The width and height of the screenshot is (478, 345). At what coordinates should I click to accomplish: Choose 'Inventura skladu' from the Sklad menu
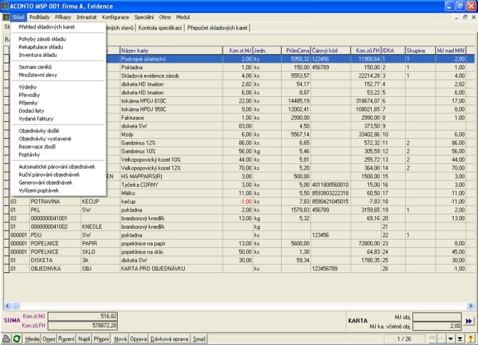(38, 54)
